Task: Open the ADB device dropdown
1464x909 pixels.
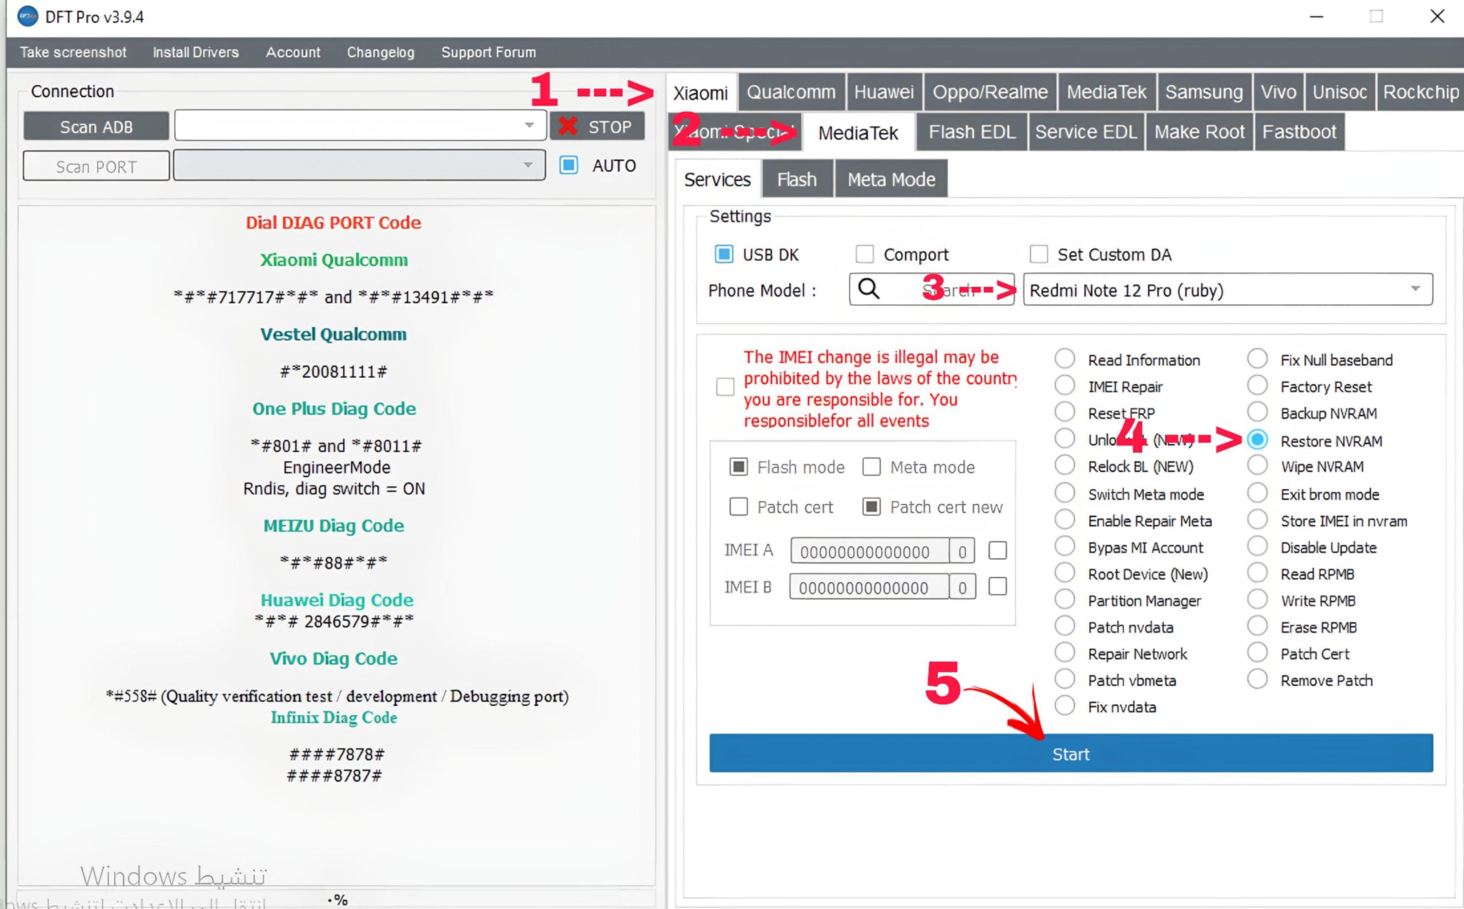Action: pos(360,125)
